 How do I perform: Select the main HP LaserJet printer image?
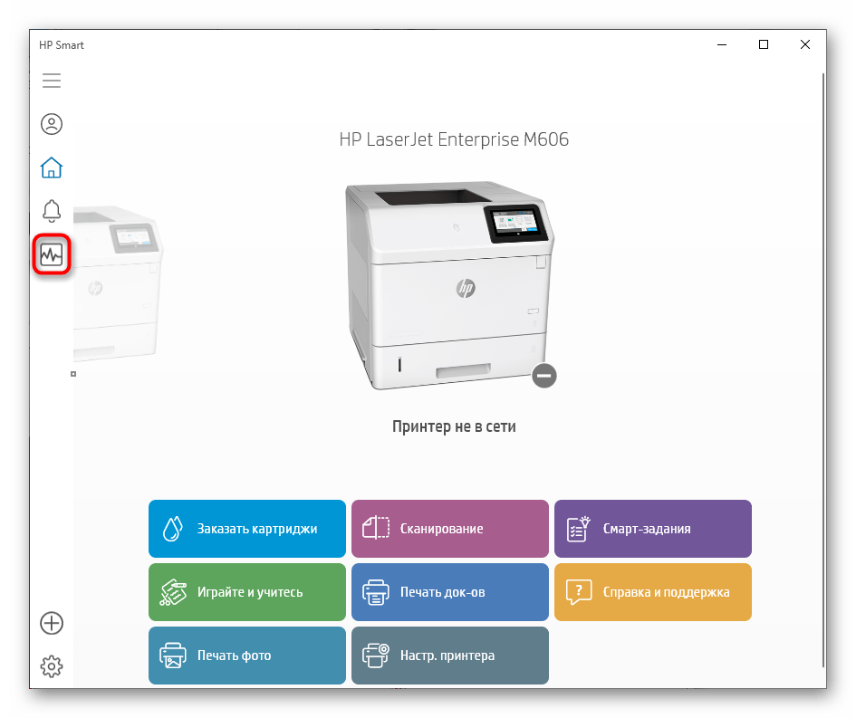pyautogui.click(x=450, y=285)
